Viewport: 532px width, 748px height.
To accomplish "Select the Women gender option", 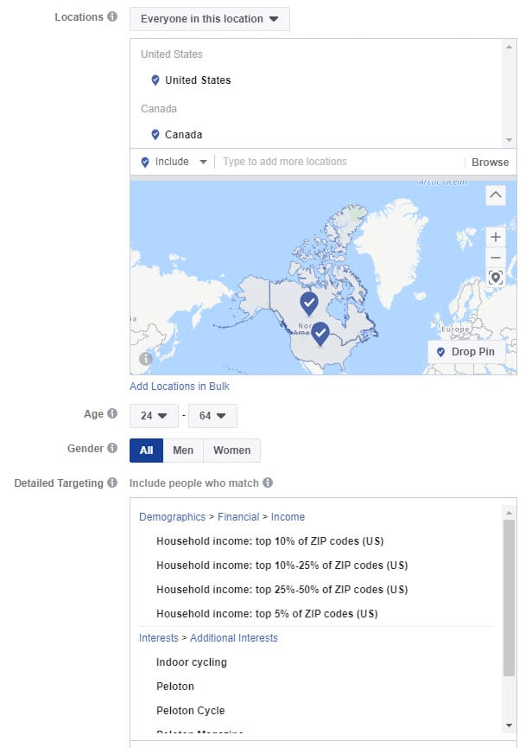I will click(x=232, y=451).
